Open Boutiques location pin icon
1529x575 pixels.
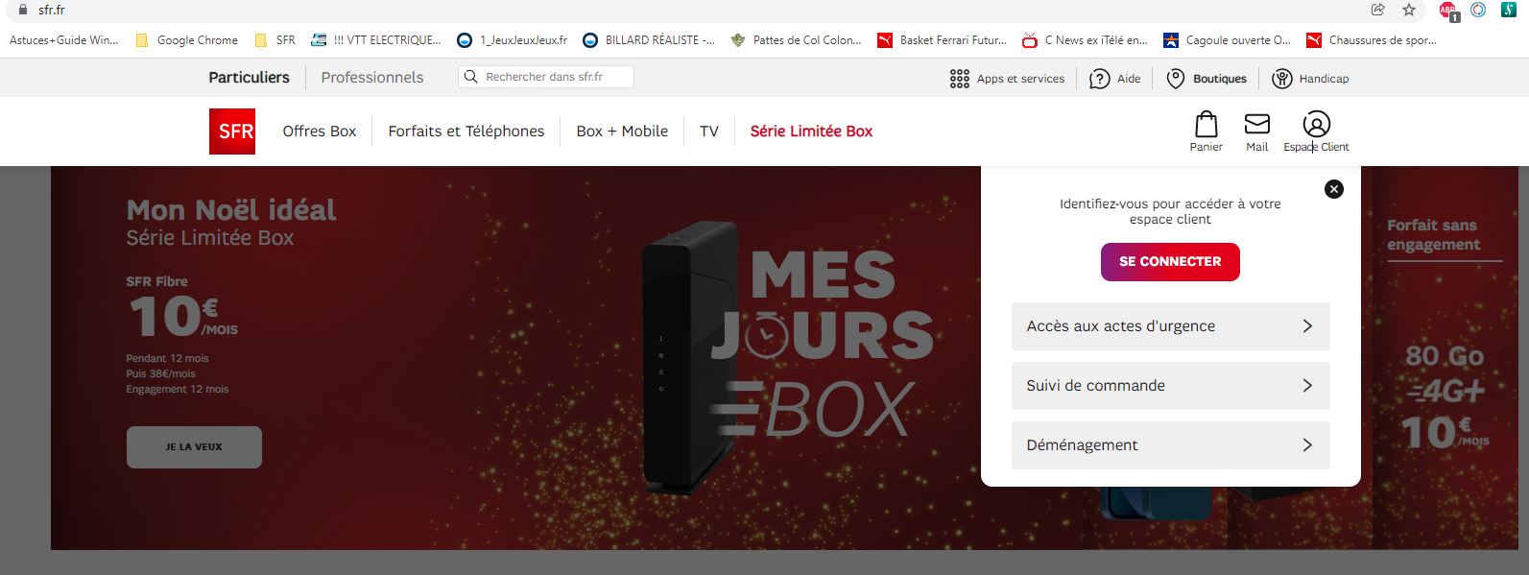[1175, 79]
